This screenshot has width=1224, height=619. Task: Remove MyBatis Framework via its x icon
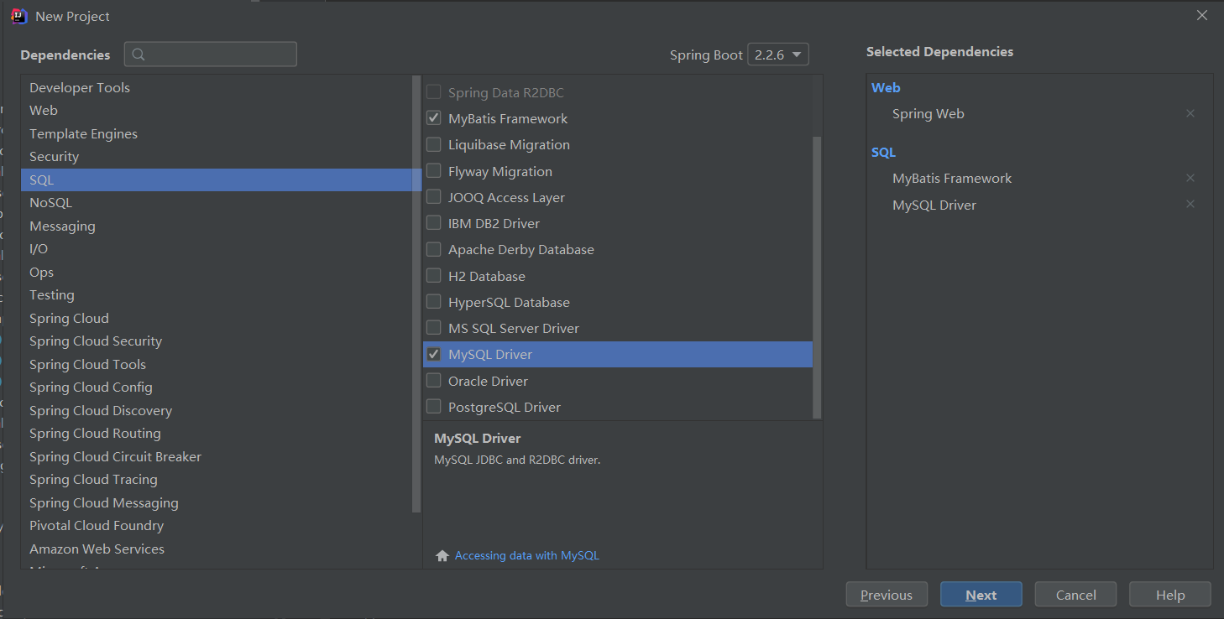(1190, 178)
